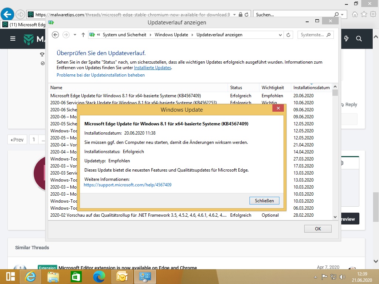
Task: Sort by the Installationsdatum column header
Action: click(x=311, y=88)
